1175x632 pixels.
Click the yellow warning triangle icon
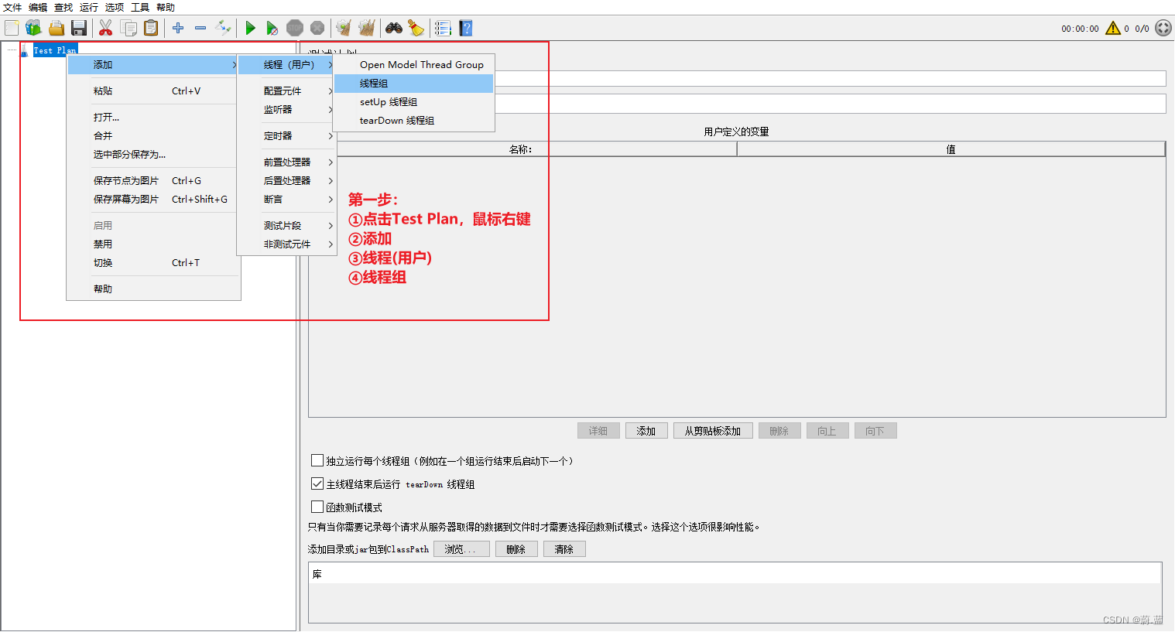tap(1113, 29)
